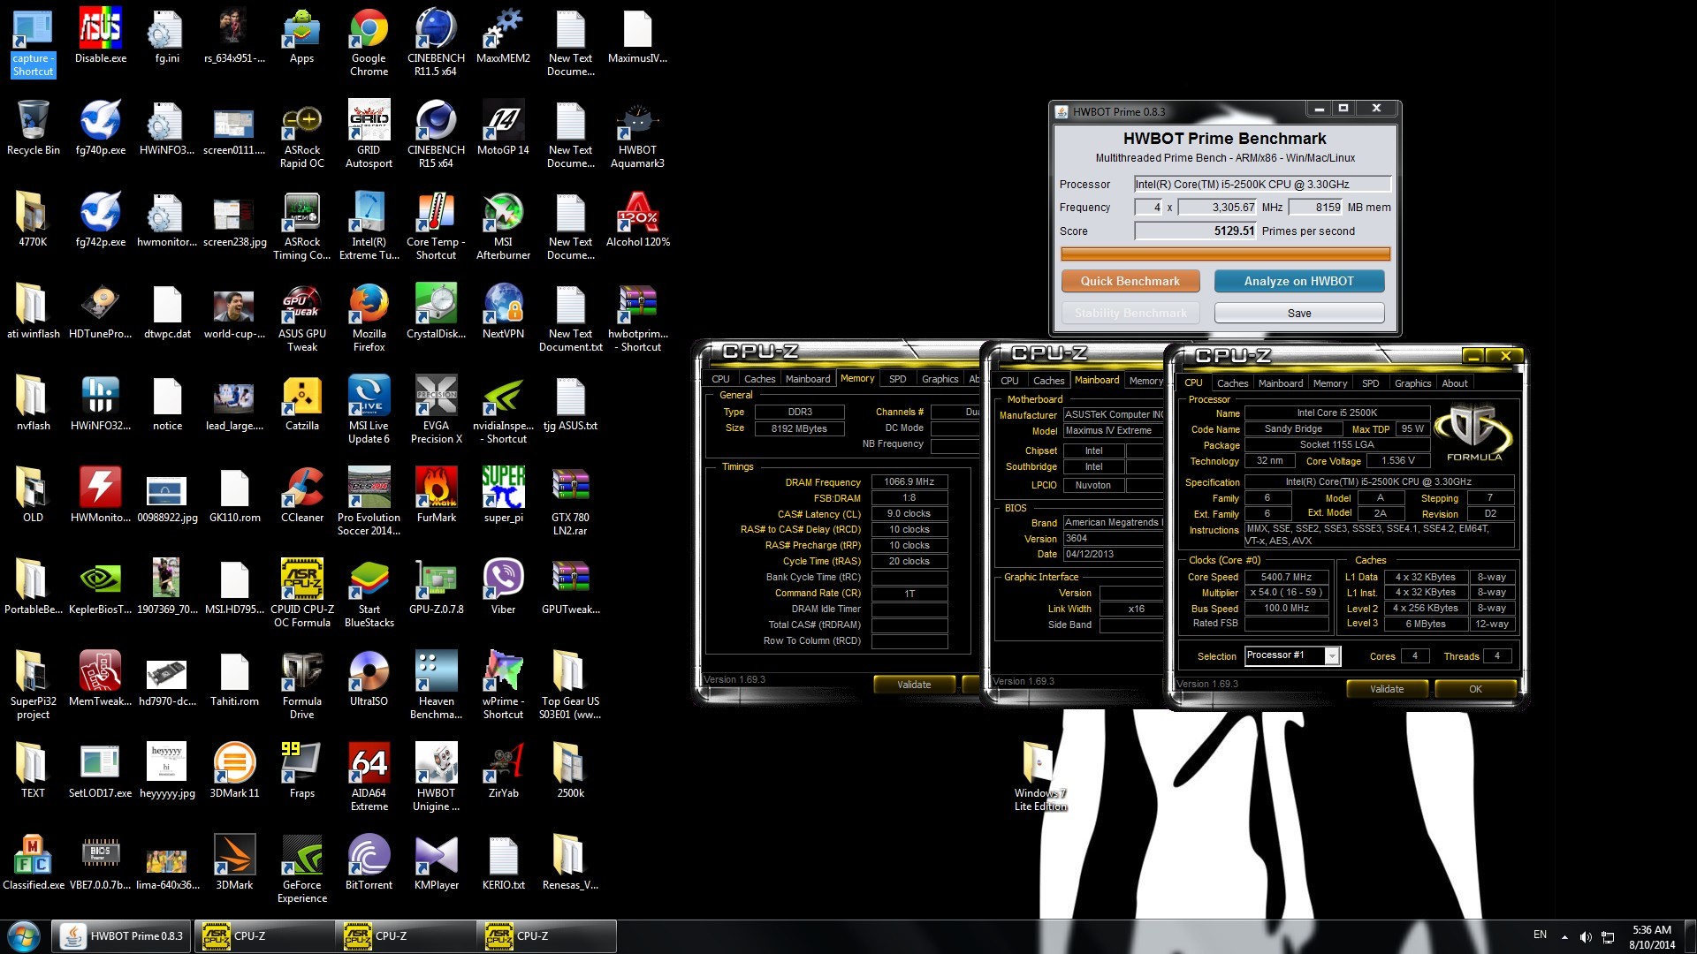Select the Recycle Bin icon
Screen dimensions: 1697x954
coord(34,128)
